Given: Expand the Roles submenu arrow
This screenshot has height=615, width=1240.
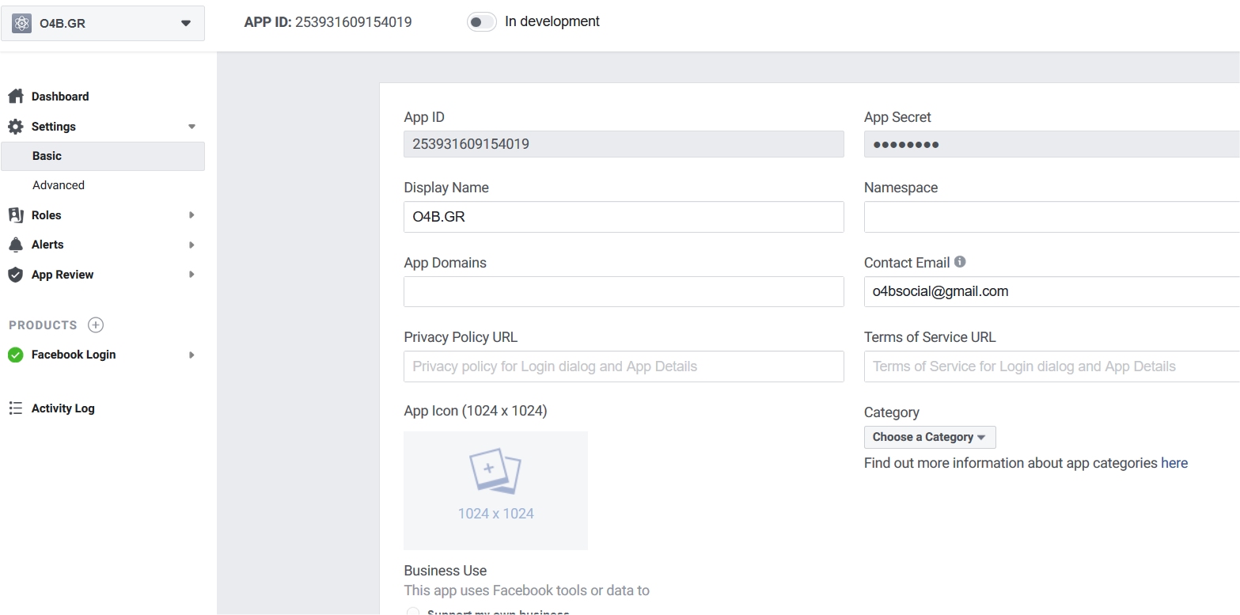Looking at the screenshot, I should [191, 215].
